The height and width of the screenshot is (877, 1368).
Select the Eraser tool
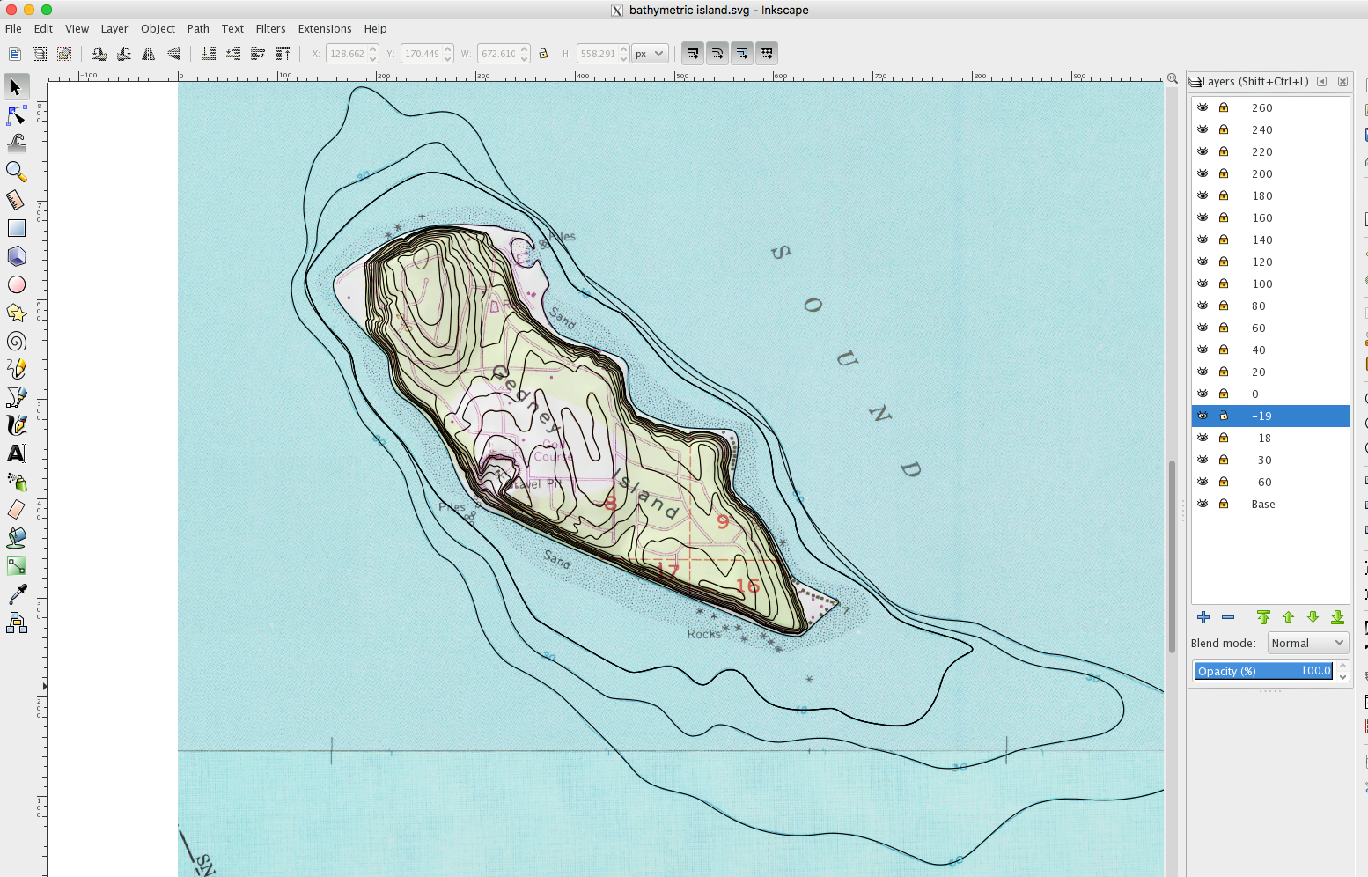[16, 510]
